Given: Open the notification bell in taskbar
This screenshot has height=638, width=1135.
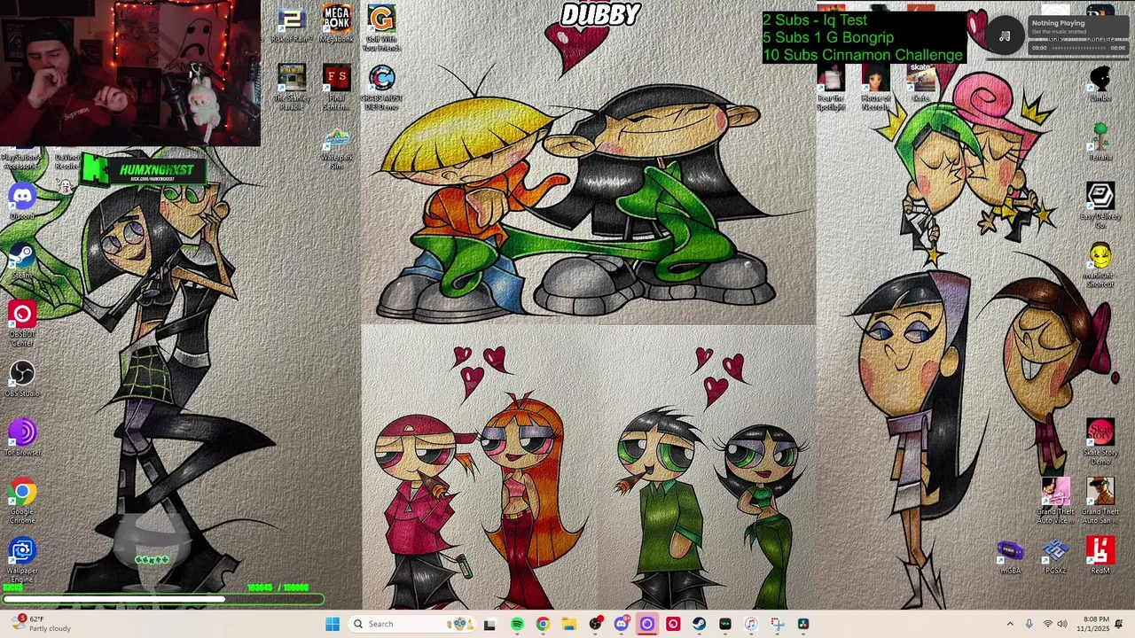Looking at the screenshot, I should pyautogui.click(x=1120, y=624).
